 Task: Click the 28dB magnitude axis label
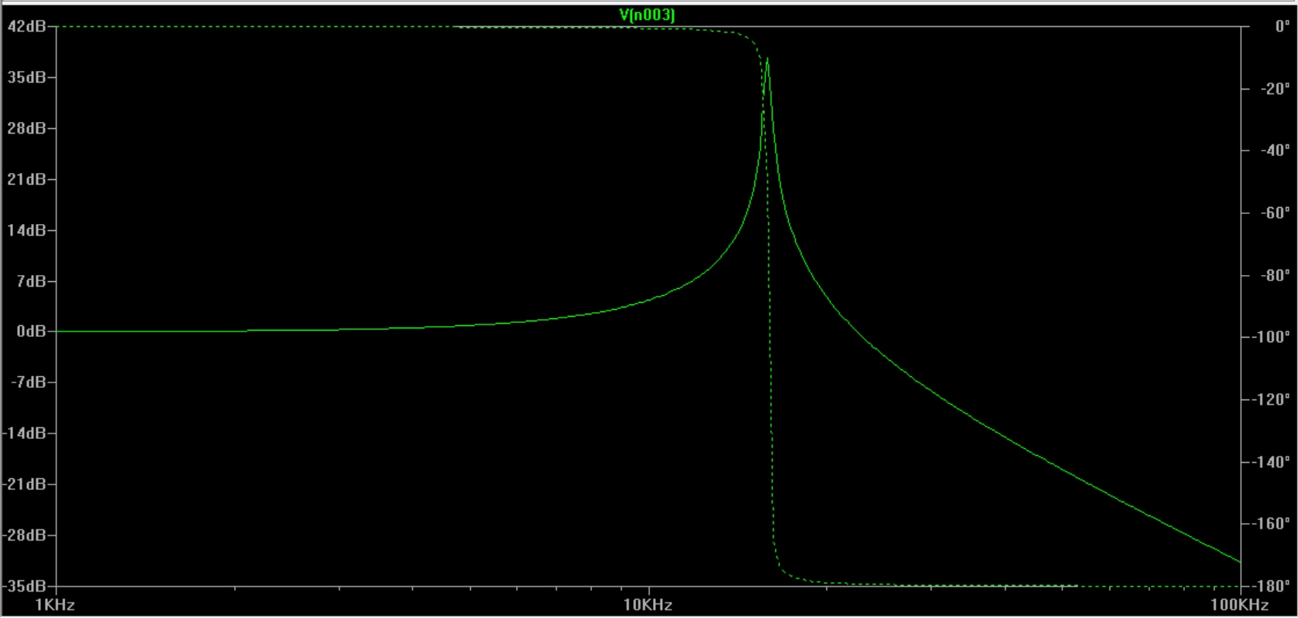point(26,128)
